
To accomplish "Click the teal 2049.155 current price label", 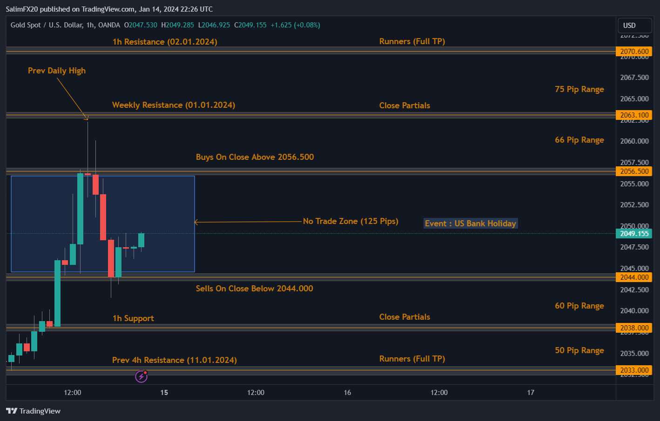I will 634,234.
